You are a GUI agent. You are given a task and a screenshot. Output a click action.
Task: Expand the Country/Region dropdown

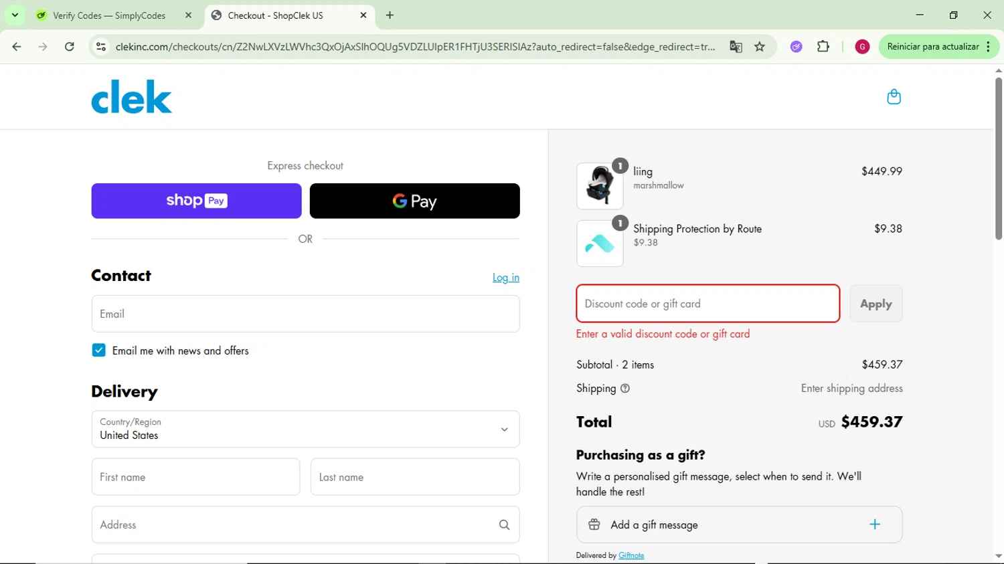(x=305, y=429)
